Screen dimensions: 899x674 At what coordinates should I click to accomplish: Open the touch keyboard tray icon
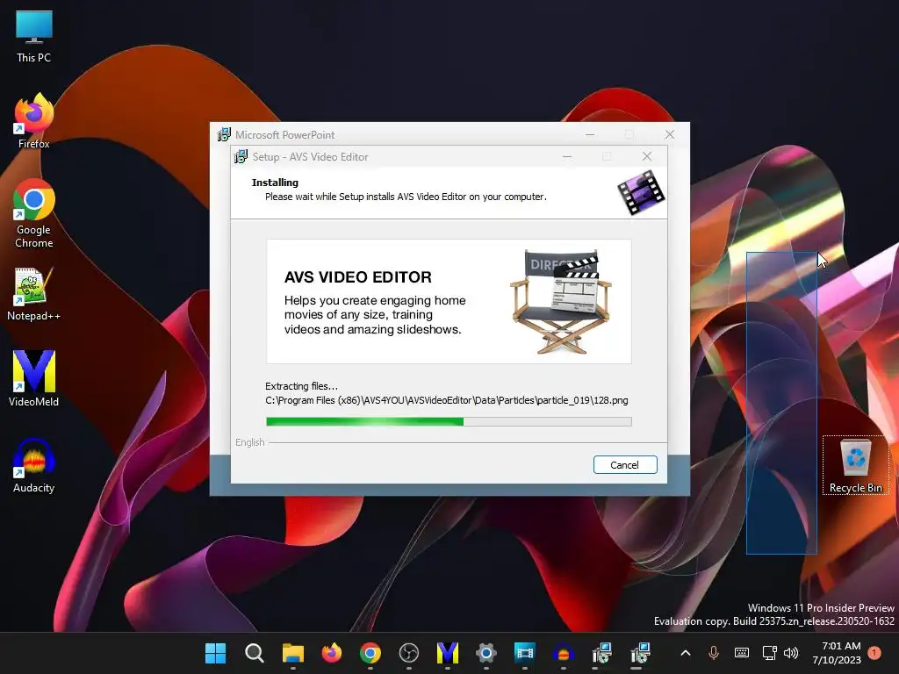pyautogui.click(x=741, y=653)
